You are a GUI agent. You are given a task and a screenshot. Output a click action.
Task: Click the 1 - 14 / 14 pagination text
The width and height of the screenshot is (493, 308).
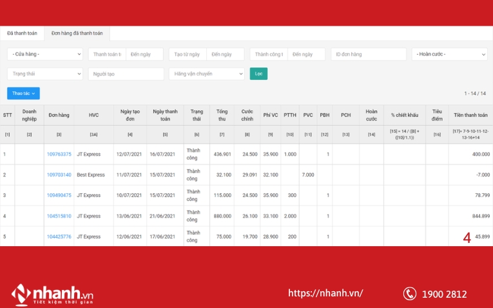[475, 93]
